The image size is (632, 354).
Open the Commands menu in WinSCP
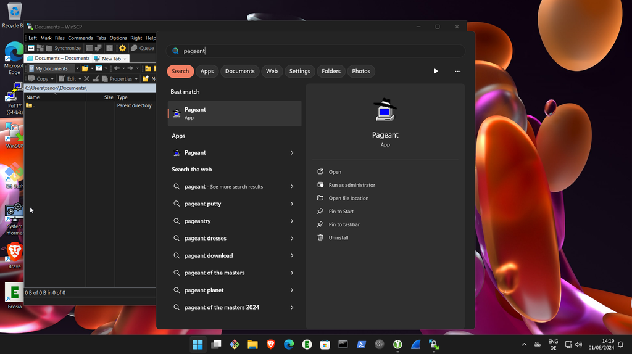(80, 38)
